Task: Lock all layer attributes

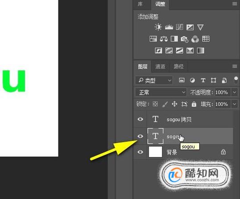Action: (x=194, y=104)
